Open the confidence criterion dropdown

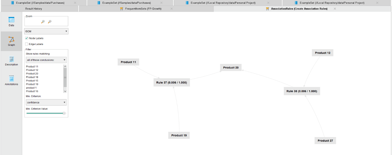[46, 102]
